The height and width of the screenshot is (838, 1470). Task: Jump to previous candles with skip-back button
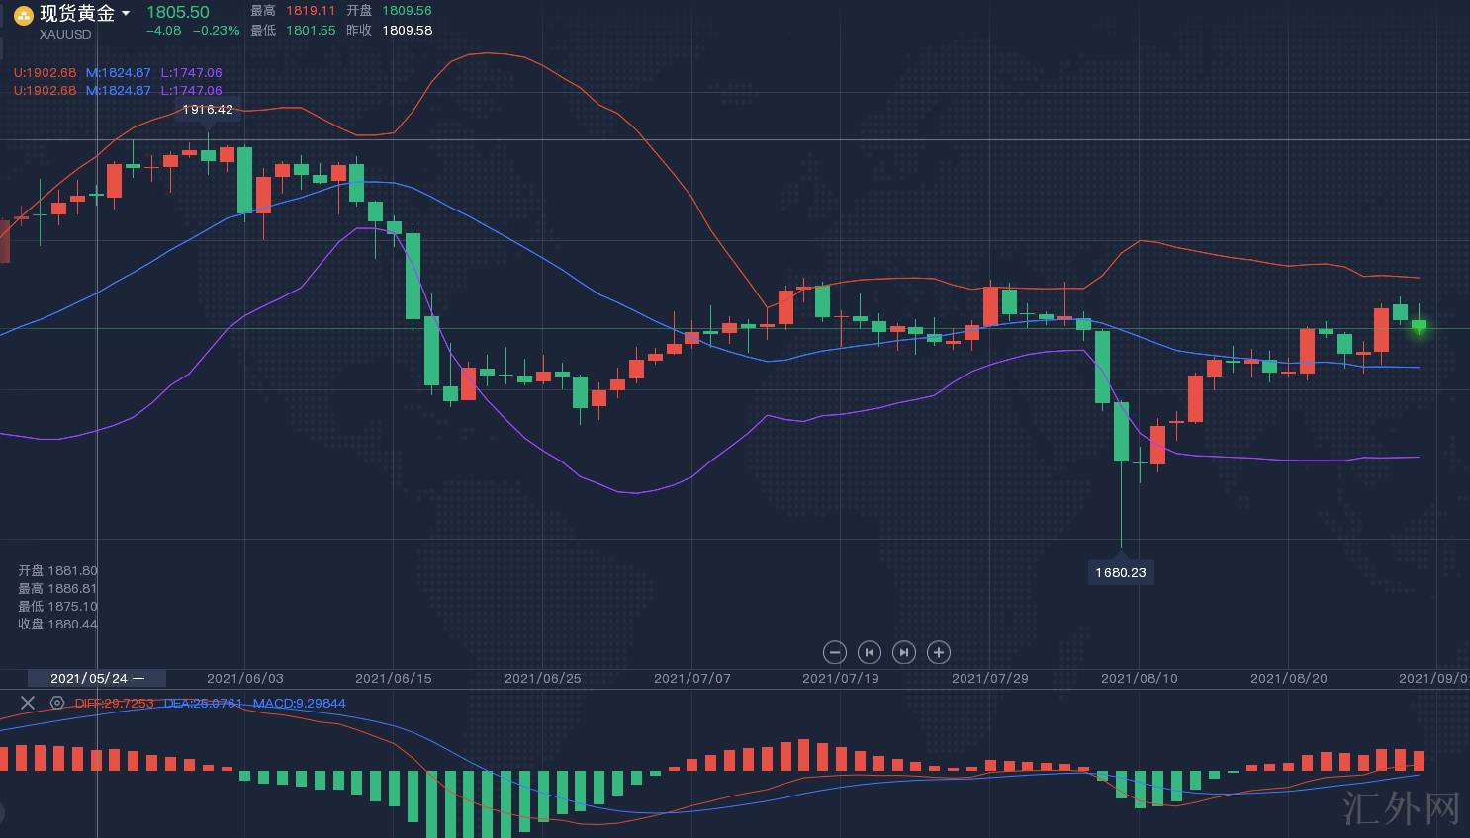[x=870, y=652]
